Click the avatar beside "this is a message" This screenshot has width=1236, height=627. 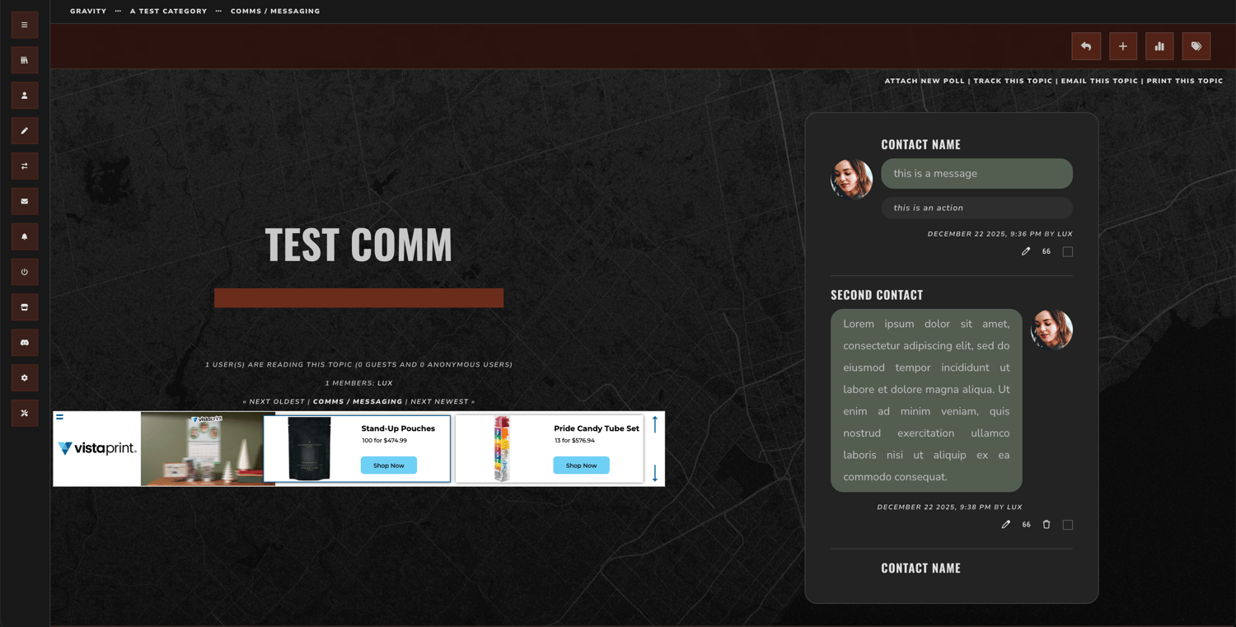coord(851,179)
